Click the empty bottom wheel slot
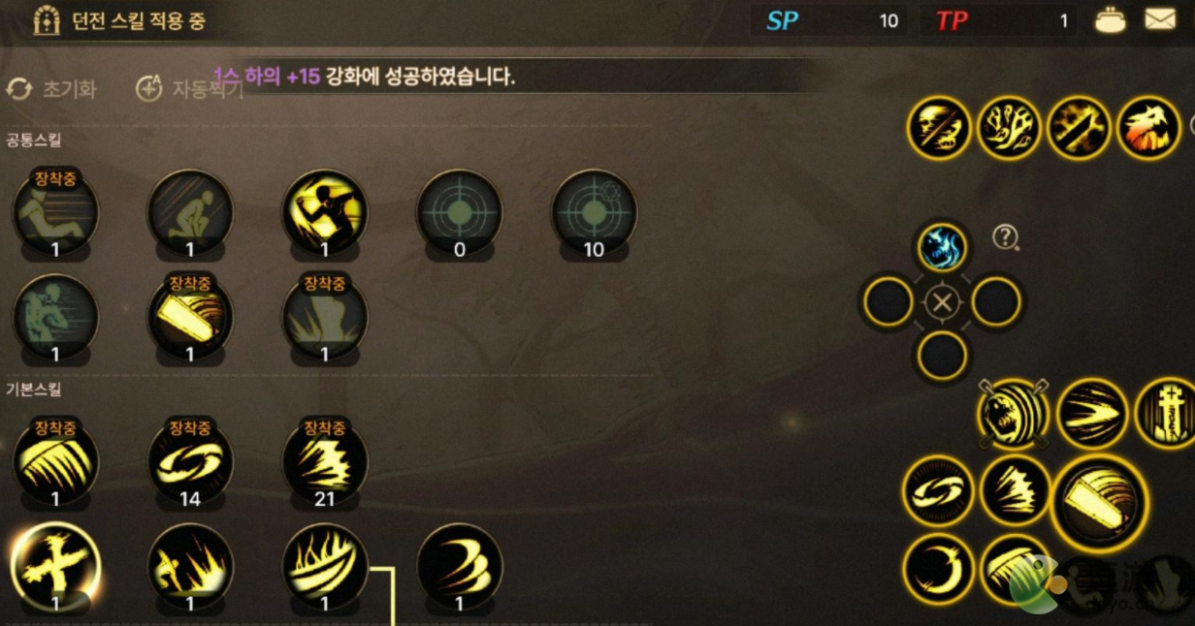This screenshot has height=626, width=1195. tap(942, 357)
